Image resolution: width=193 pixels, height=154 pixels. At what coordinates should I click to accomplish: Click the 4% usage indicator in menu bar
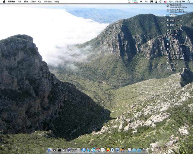pos(146,2)
